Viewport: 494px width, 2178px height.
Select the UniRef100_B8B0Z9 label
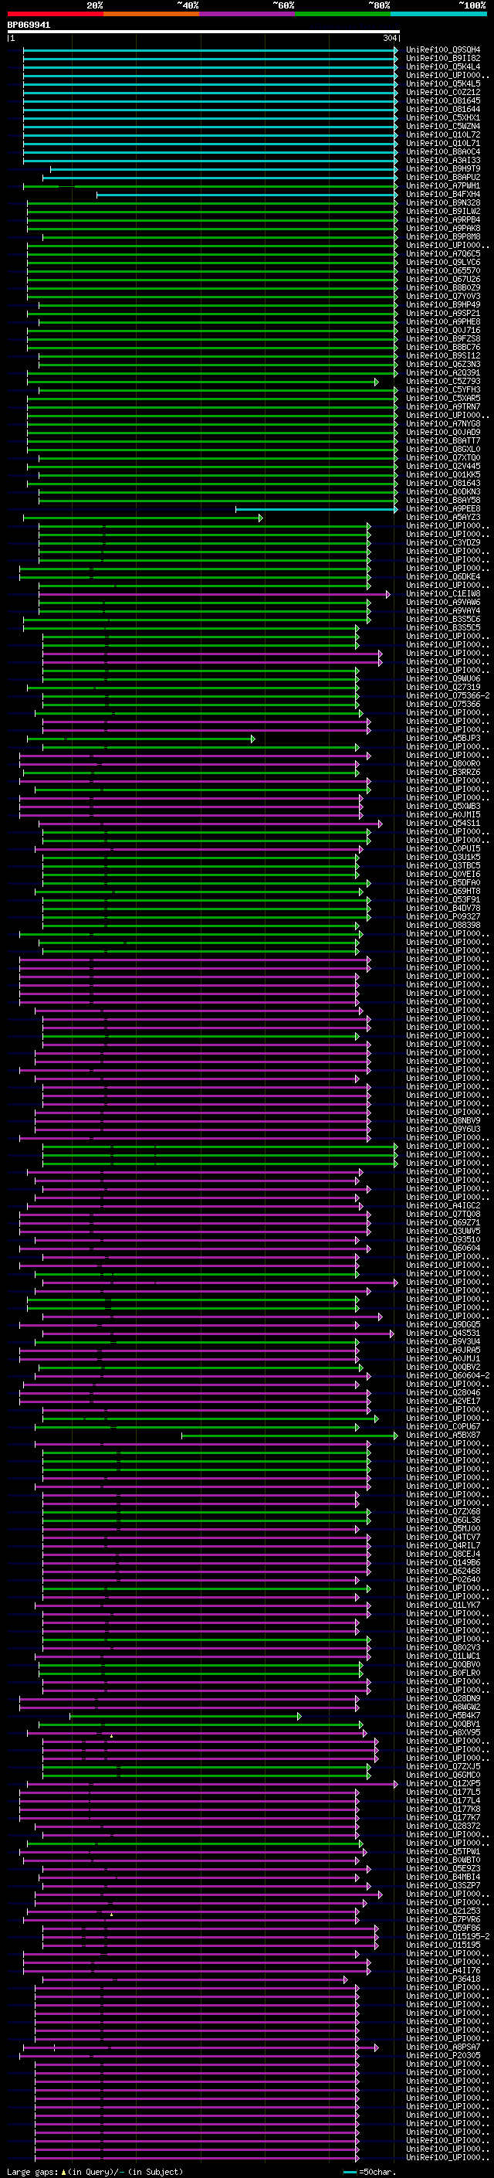(443, 287)
